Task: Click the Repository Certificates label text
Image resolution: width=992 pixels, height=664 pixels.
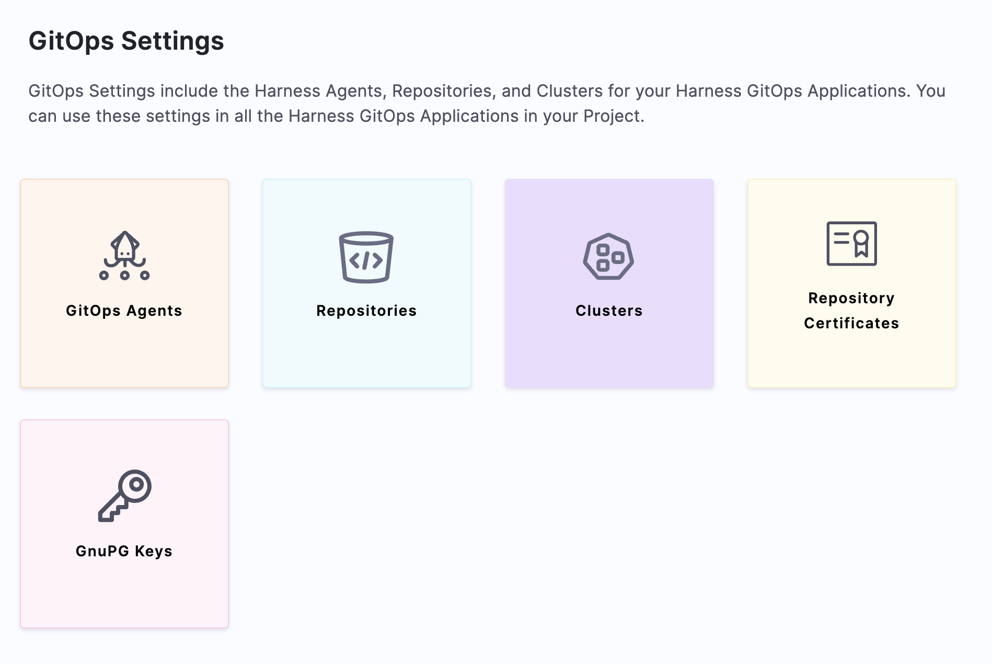Action: pyautogui.click(x=851, y=310)
